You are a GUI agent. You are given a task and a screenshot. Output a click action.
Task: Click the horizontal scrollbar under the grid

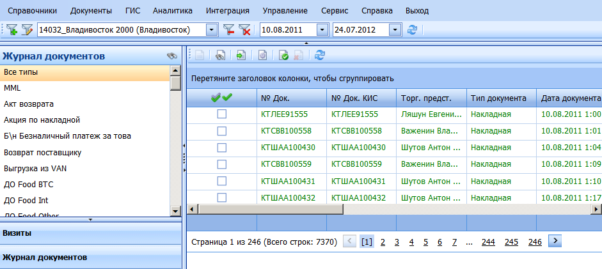384,209
